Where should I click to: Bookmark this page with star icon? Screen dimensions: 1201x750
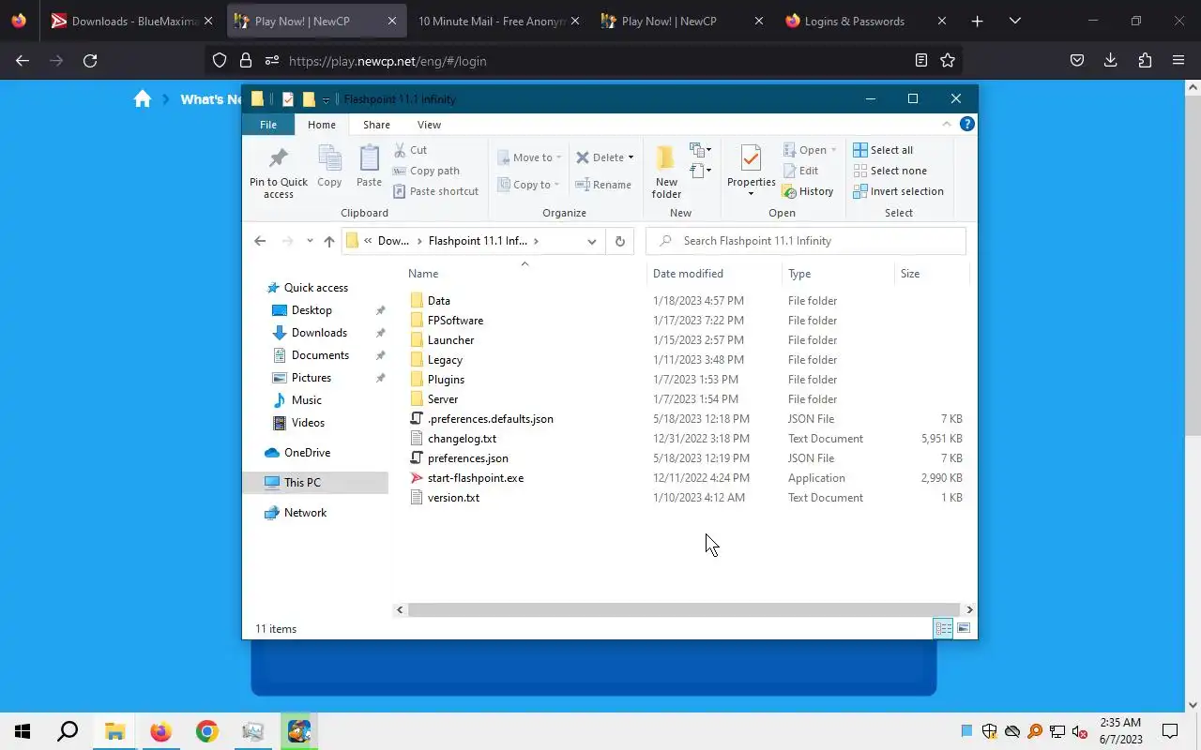[x=948, y=61]
